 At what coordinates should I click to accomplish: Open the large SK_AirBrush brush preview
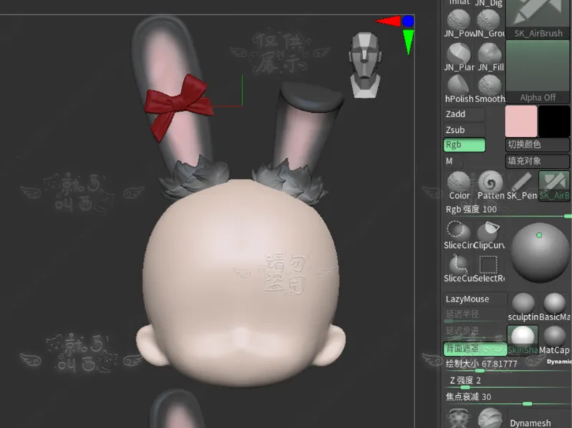click(x=538, y=19)
